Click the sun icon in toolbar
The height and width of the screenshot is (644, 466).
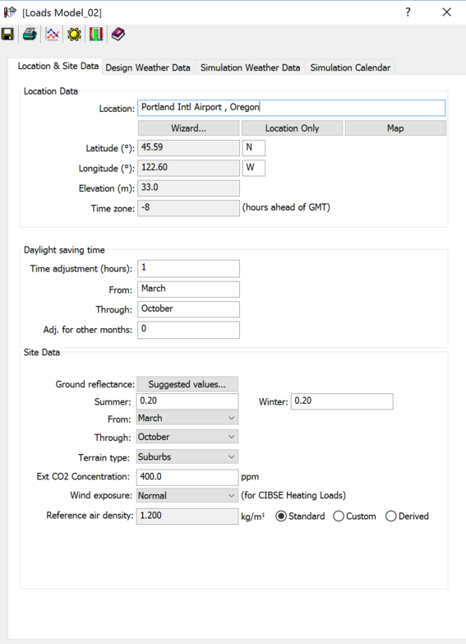pos(74,34)
